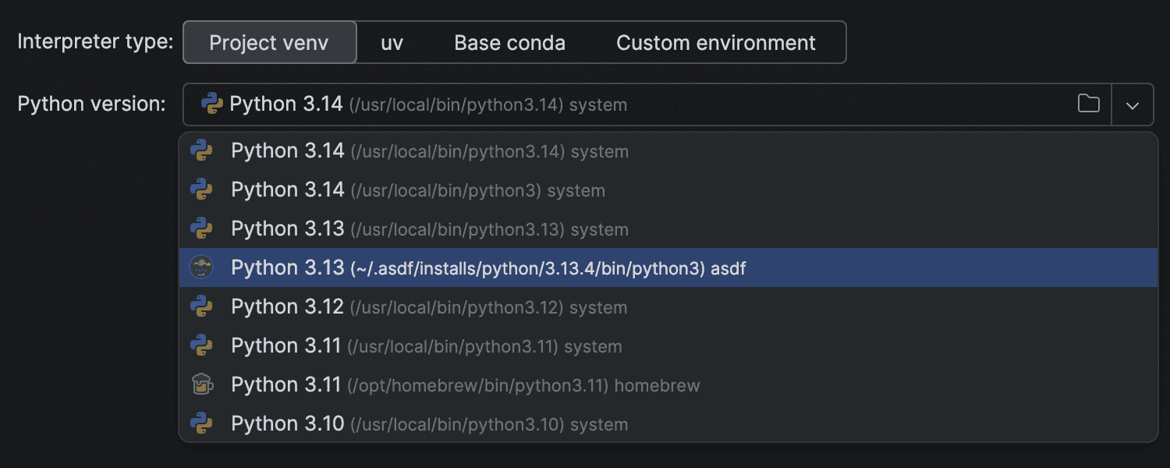Collapse the Python version dropdown arrow
1170x468 pixels.
1133,105
